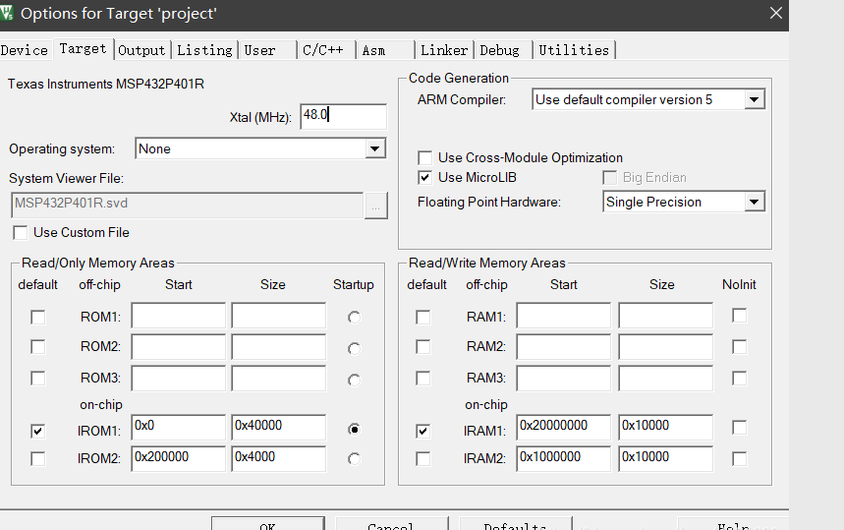This screenshot has width=844, height=530.
Task: Check the ROM1 default checkbox
Action: [x=37, y=318]
